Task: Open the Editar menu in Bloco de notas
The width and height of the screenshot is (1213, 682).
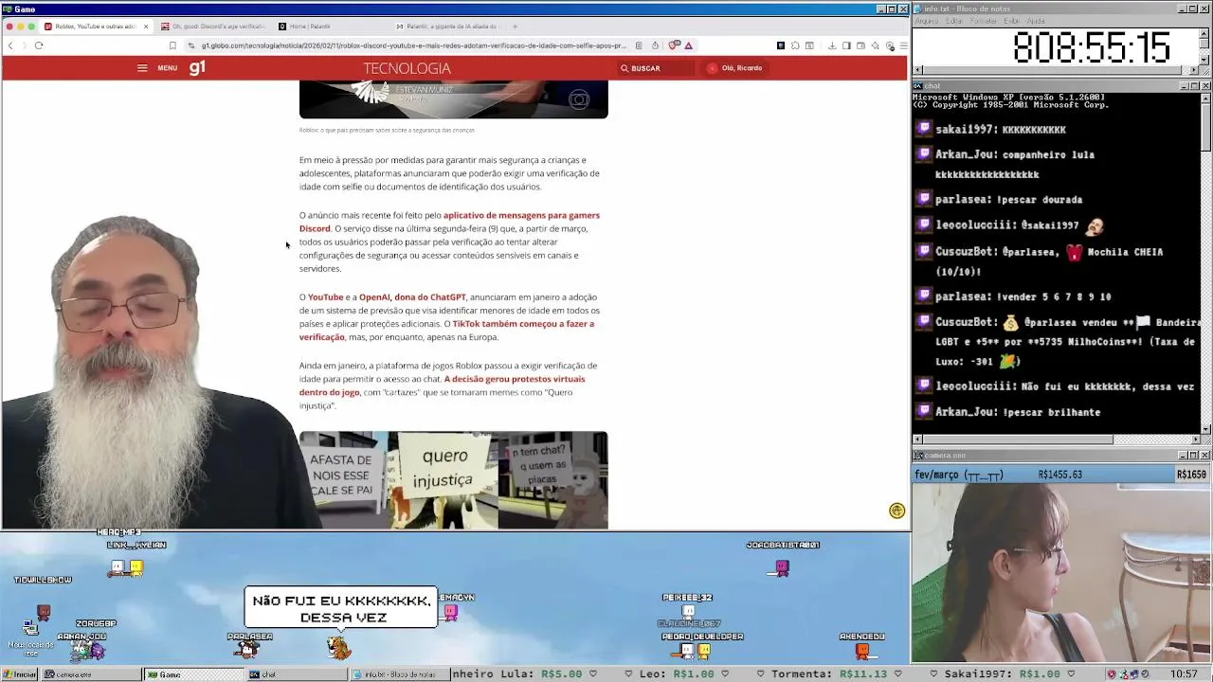Action: pyautogui.click(x=953, y=21)
